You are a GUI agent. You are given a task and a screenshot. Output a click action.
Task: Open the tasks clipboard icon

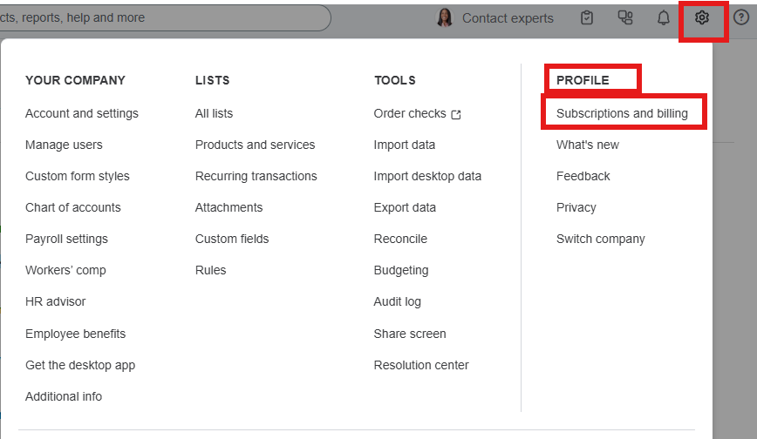coord(587,17)
